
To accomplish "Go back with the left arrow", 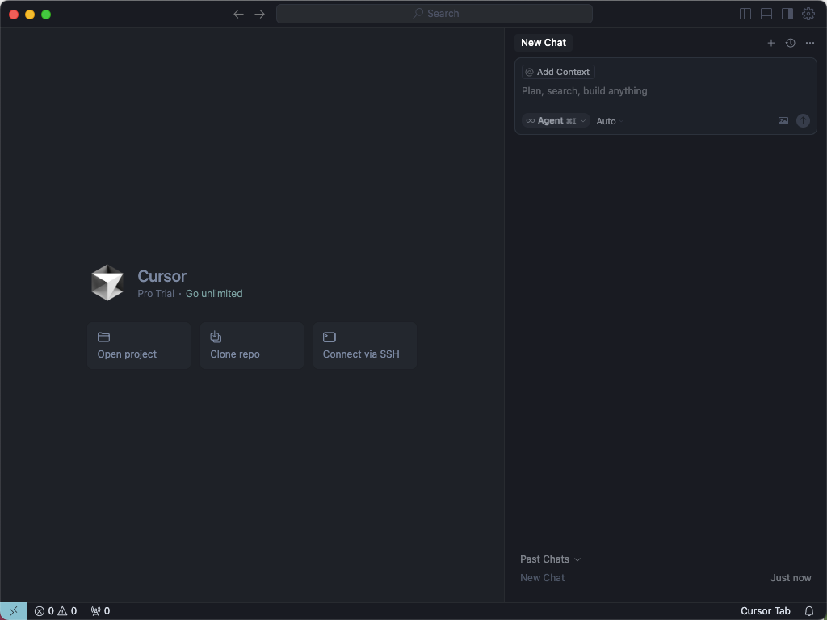I will 238,15.
